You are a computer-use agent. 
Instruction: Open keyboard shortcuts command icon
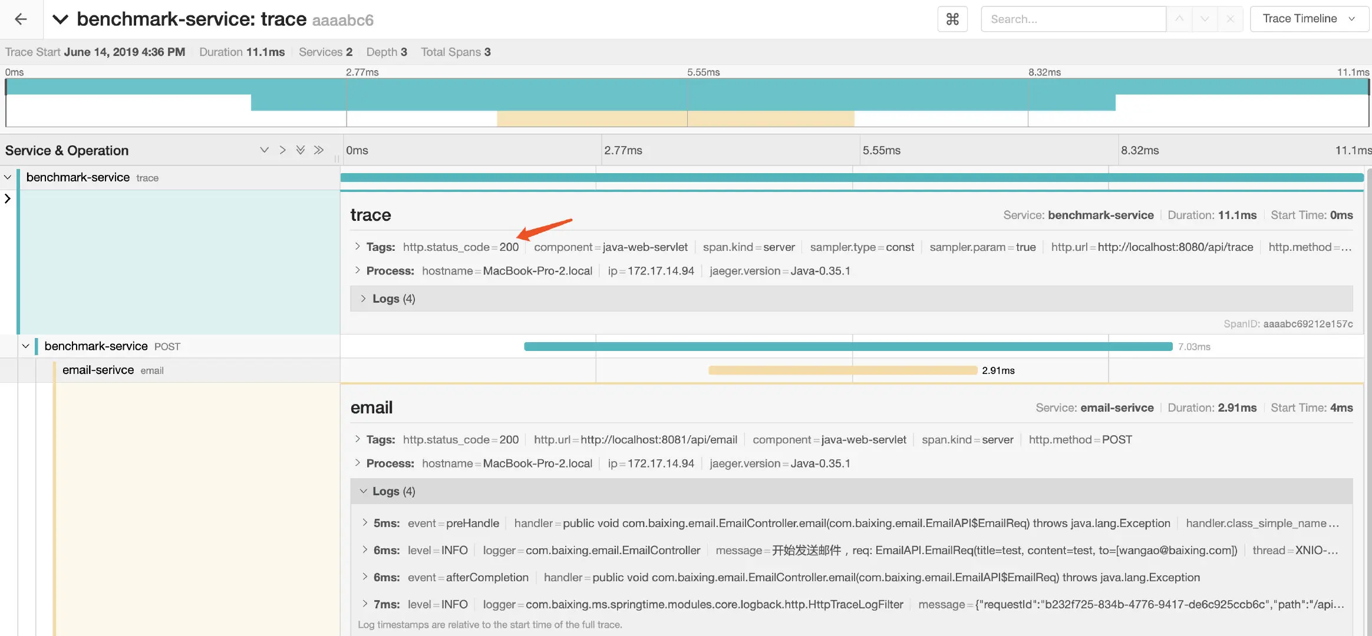952,19
